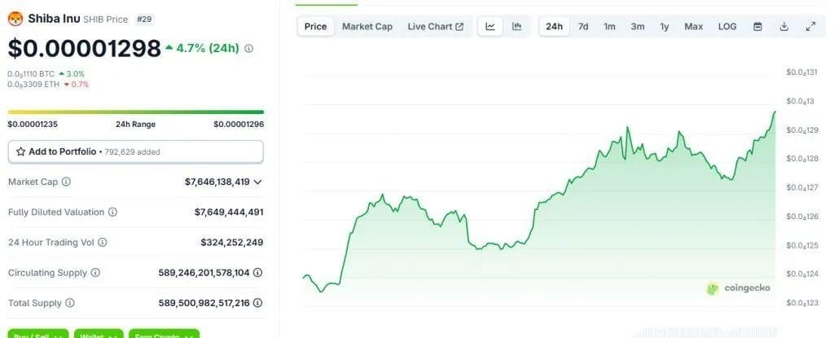Click the $0.00001296 range high value
This screenshot has width=834, height=338.
[239, 125]
